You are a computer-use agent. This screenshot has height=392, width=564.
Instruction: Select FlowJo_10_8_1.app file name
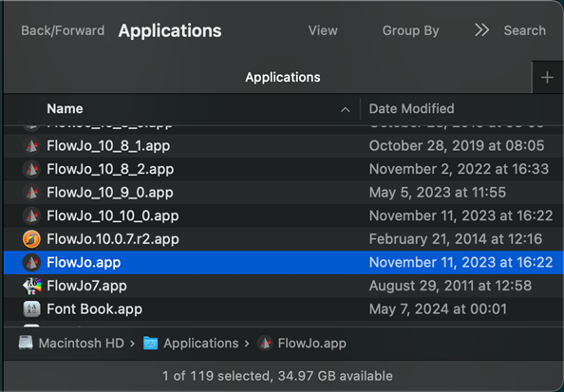108,146
